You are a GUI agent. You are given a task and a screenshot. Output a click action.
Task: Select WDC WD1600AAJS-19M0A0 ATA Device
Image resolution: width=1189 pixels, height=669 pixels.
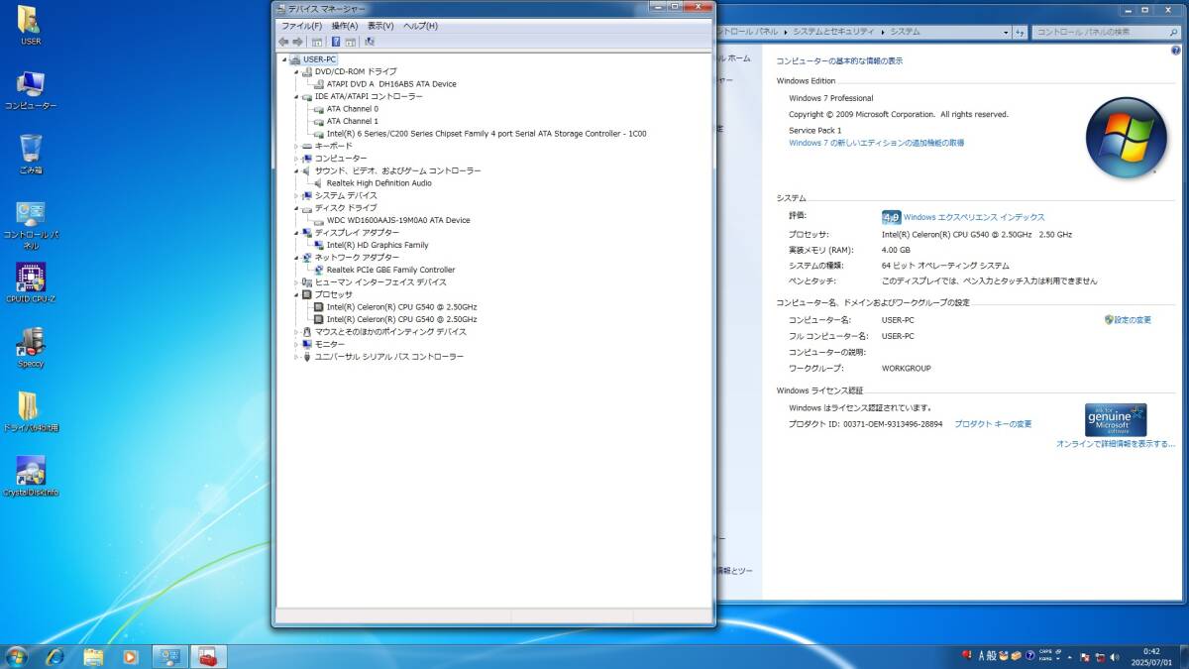(x=398, y=220)
